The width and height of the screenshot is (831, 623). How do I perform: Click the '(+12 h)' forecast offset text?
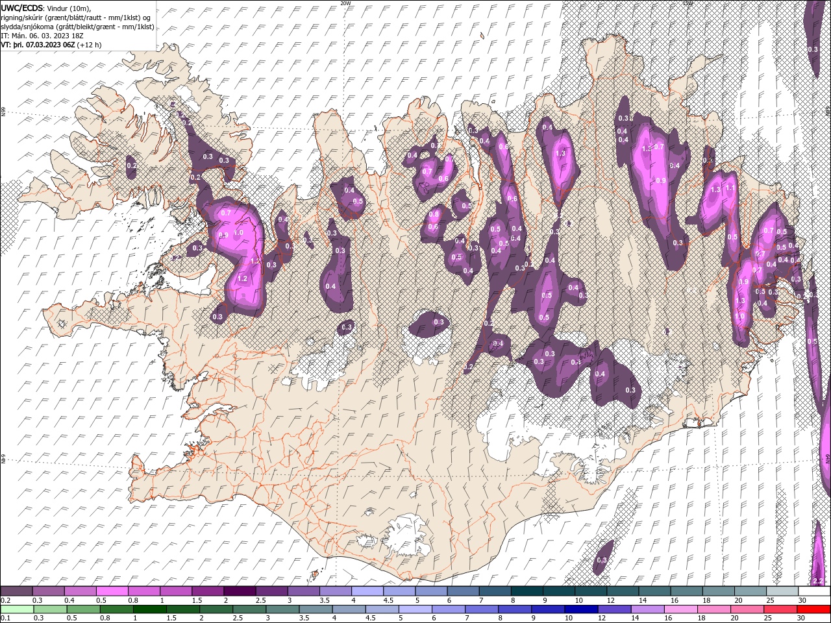pos(89,45)
